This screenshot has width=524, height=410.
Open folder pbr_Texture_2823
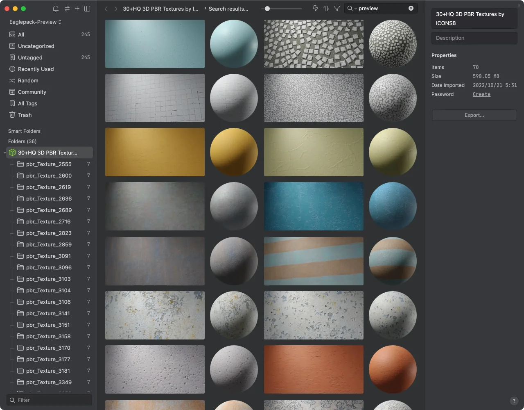(50, 233)
